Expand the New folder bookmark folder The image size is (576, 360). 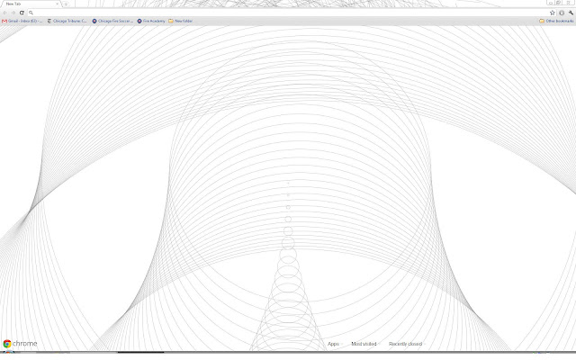(181, 21)
